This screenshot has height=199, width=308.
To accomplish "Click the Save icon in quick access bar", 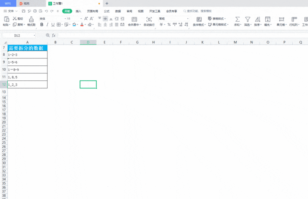I will tap(23, 11).
